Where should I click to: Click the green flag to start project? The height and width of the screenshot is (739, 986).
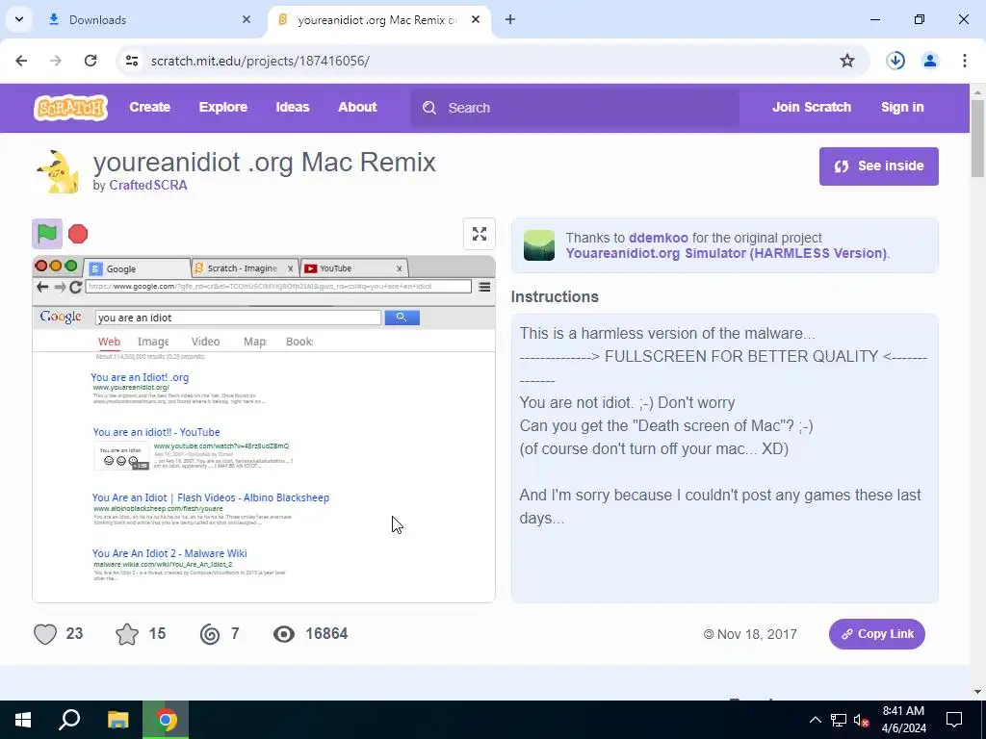point(47,234)
